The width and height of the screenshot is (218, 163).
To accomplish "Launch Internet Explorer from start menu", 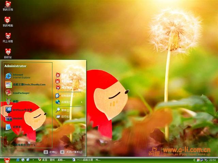I will (x=18, y=76).
